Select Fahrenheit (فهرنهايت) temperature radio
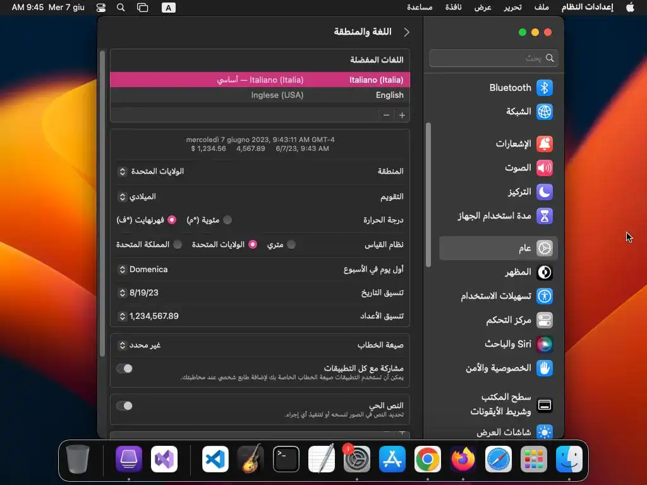The width and height of the screenshot is (647, 485). coord(172,220)
